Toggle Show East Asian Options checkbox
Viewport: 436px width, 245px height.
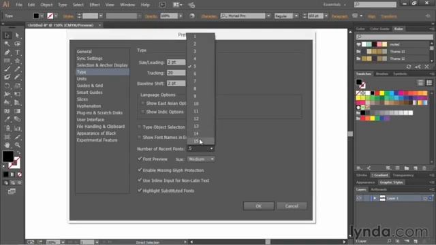click(x=143, y=103)
